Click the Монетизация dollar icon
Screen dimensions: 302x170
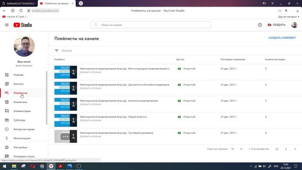[x=7, y=138]
